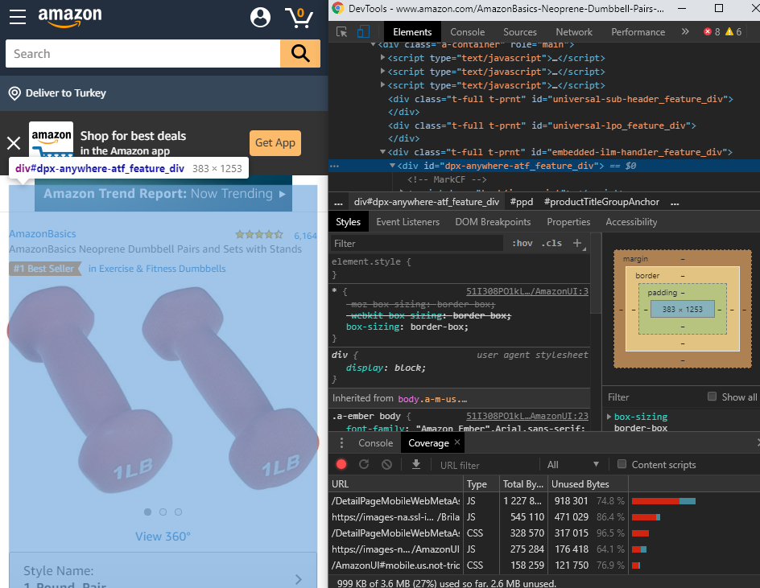This screenshot has width=760, height=588.
Task: Open the Performance tab
Action: [x=638, y=32]
